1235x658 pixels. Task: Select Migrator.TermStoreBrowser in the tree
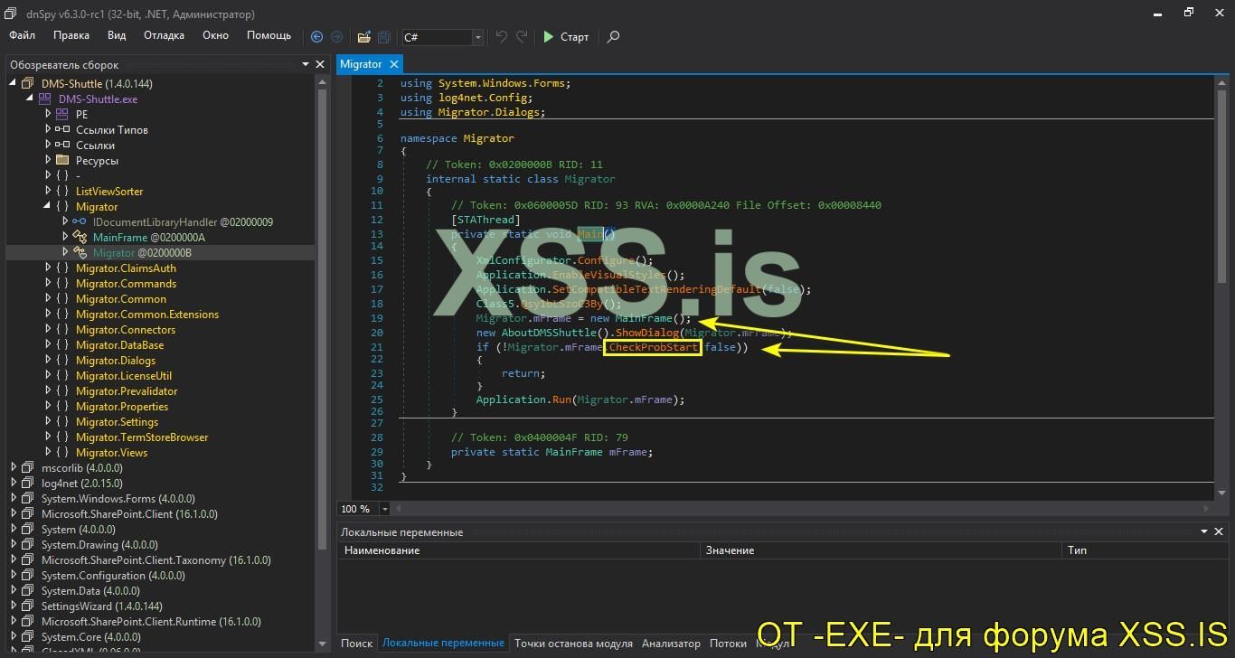pos(142,437)
